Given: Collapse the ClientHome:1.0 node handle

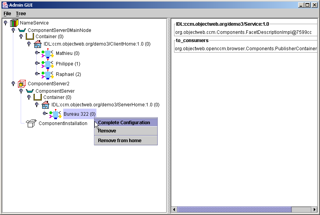Looking at the screenshot, I should [29, 44].
